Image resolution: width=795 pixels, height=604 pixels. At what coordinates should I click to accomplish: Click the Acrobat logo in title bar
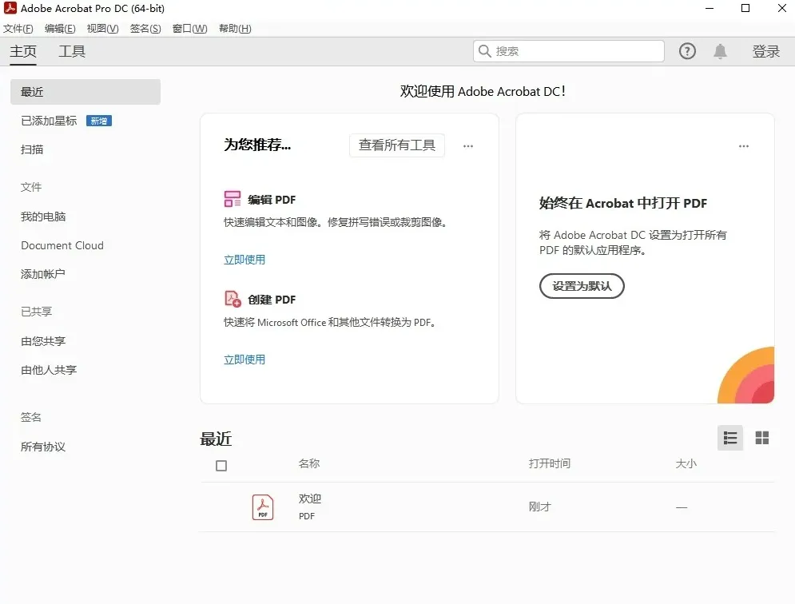(x=10, y=8)
